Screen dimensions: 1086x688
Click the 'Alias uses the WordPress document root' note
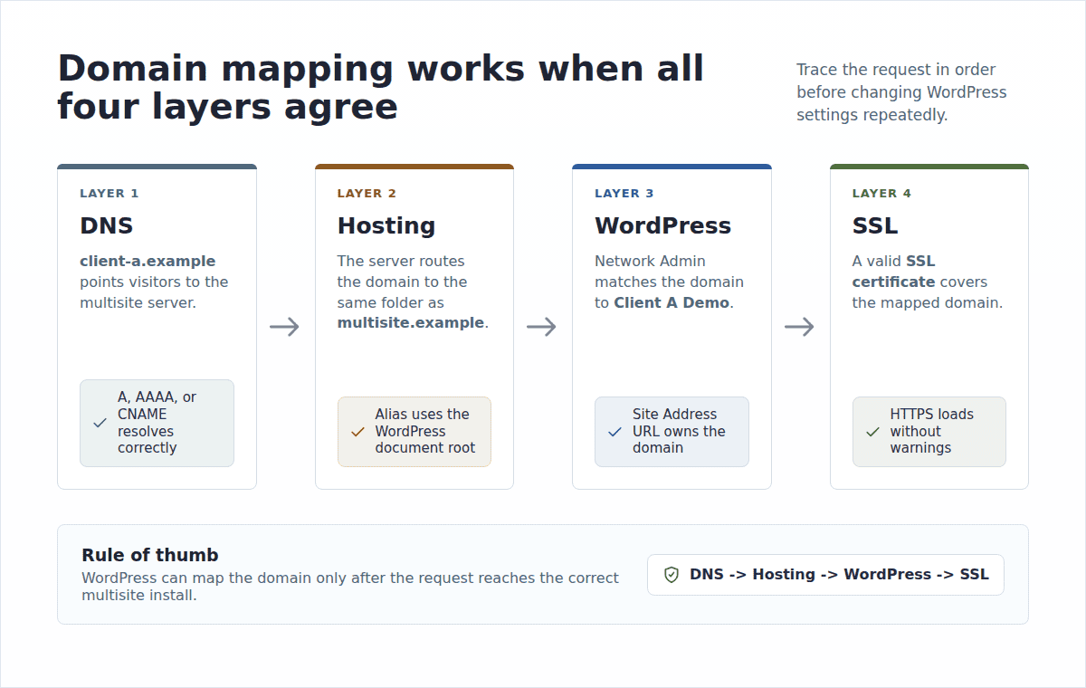pos(414,432)
